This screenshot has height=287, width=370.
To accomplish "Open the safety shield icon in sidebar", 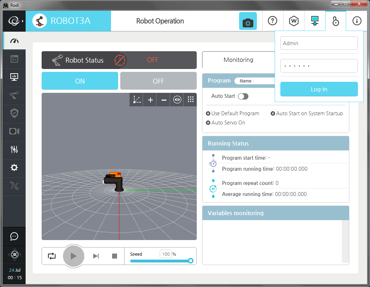I will coord(14,113).
